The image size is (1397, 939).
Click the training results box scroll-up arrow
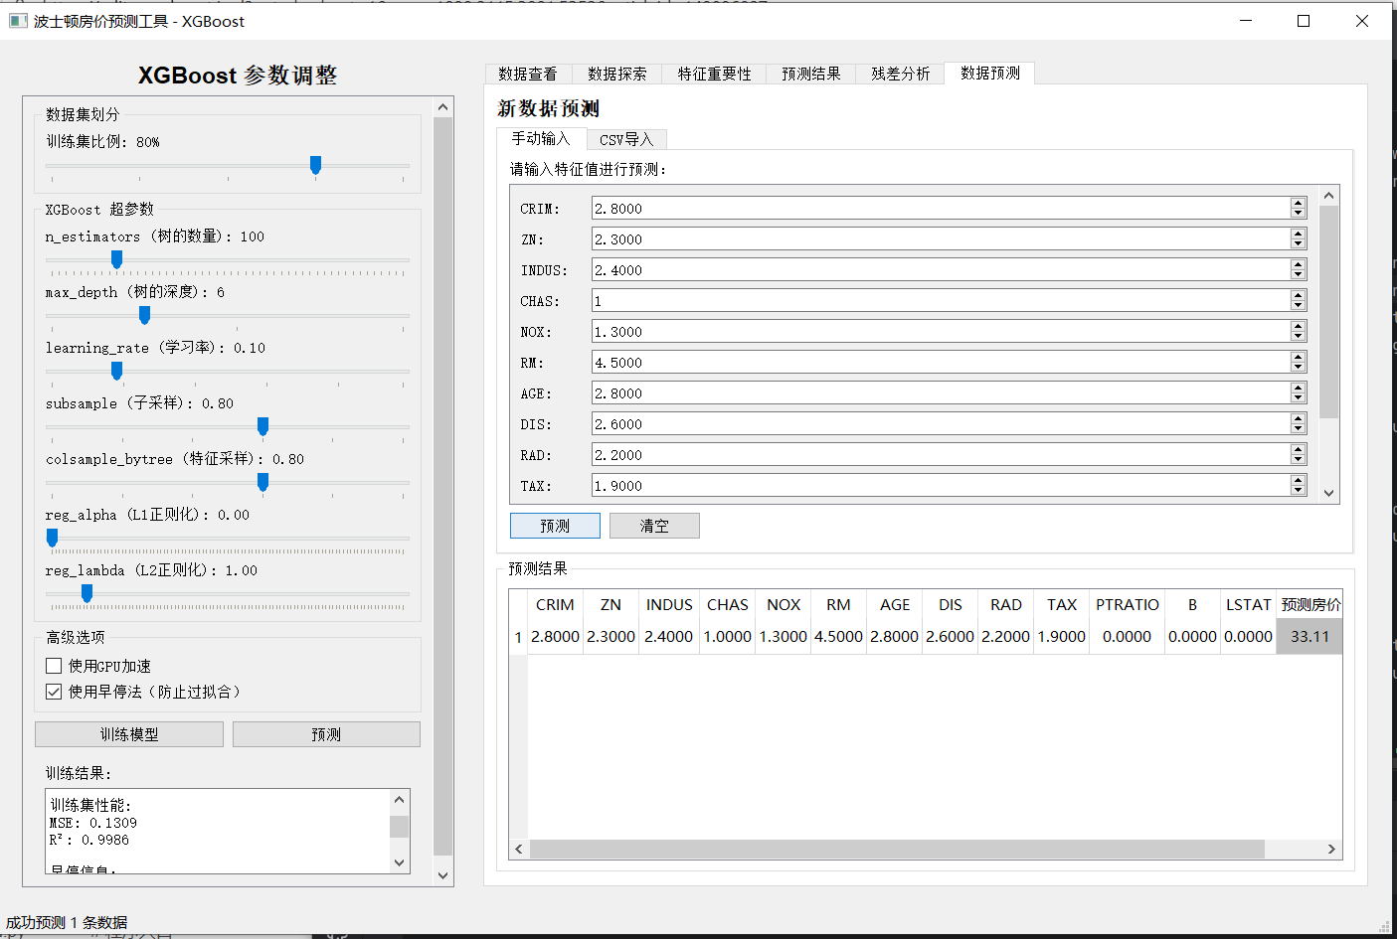click(x=399, y=799)
